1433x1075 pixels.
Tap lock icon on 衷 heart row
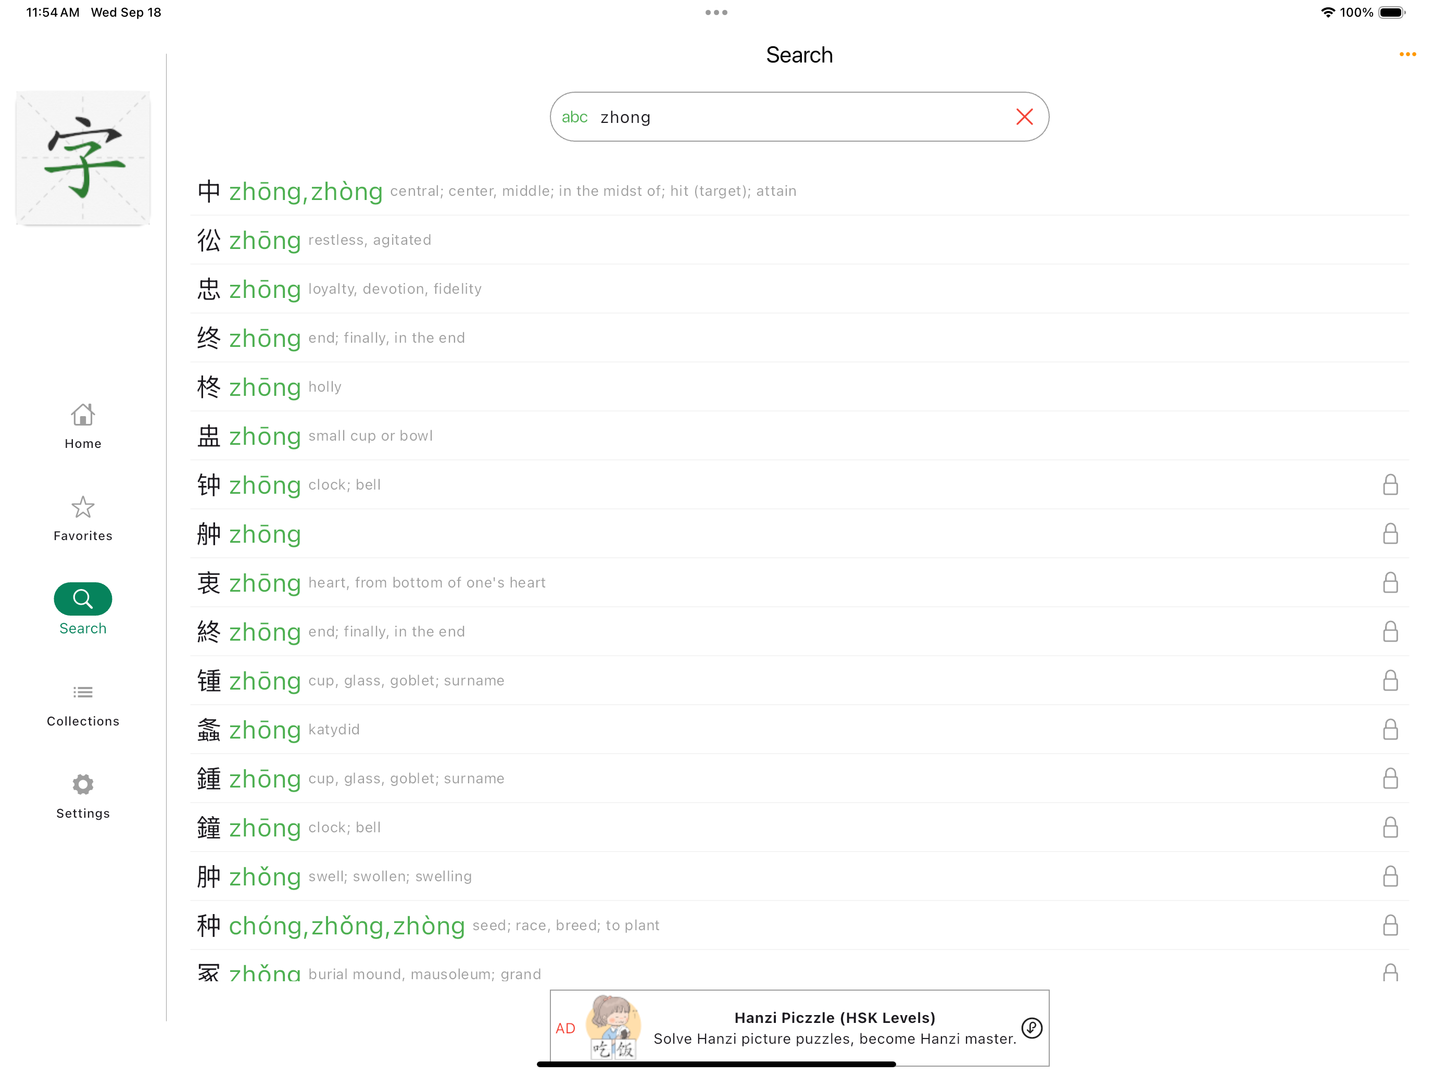tap(1390, 582)
